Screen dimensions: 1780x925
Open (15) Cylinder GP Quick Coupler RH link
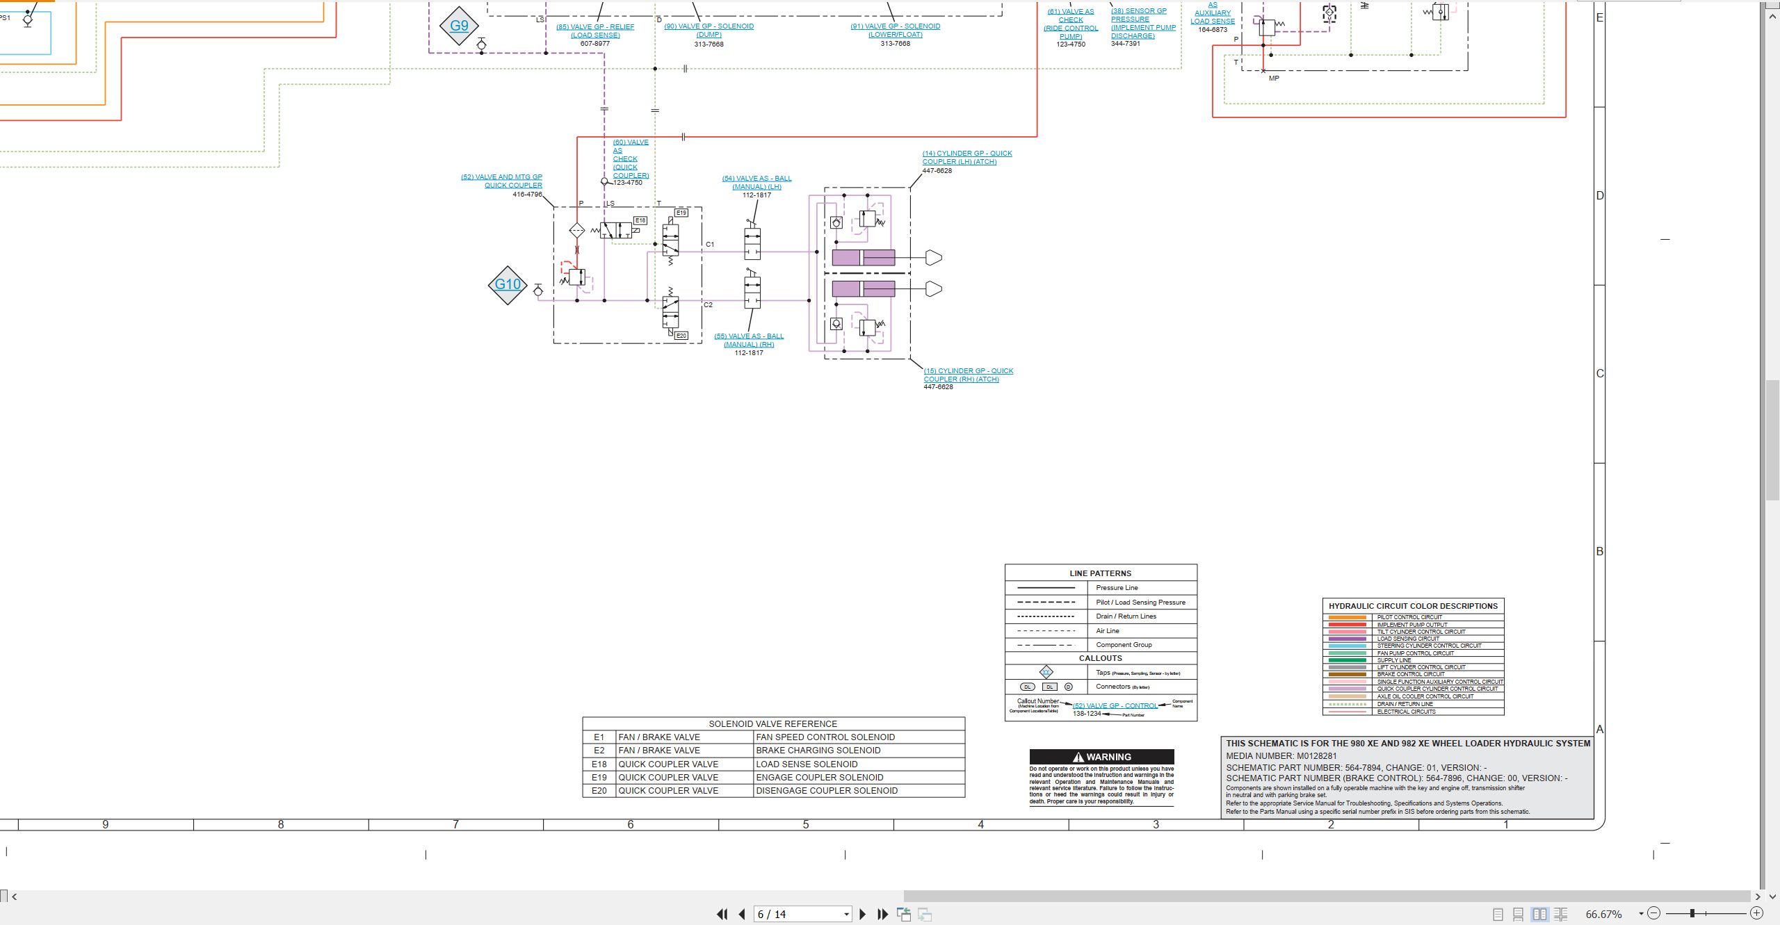[969, 375]
